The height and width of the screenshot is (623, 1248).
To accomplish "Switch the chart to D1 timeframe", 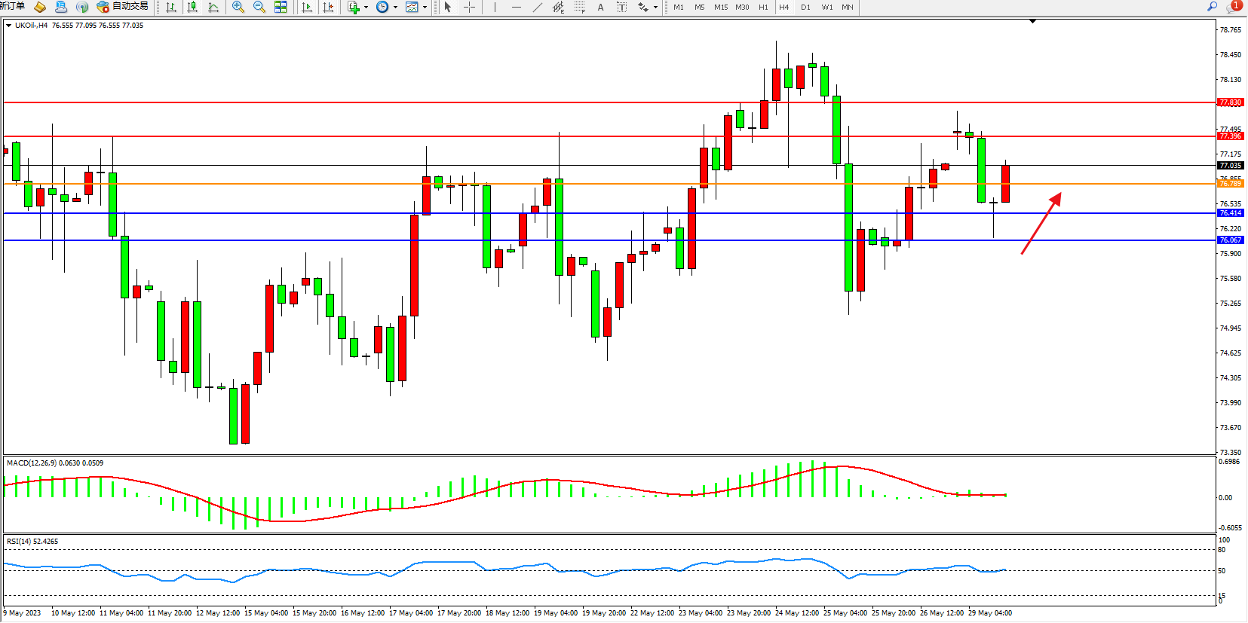I will click(805, 7).
